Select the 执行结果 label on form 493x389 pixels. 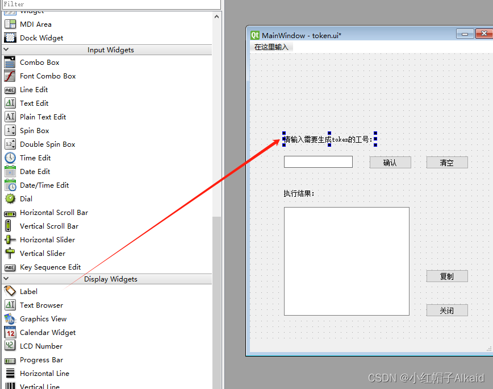(299, 193)
